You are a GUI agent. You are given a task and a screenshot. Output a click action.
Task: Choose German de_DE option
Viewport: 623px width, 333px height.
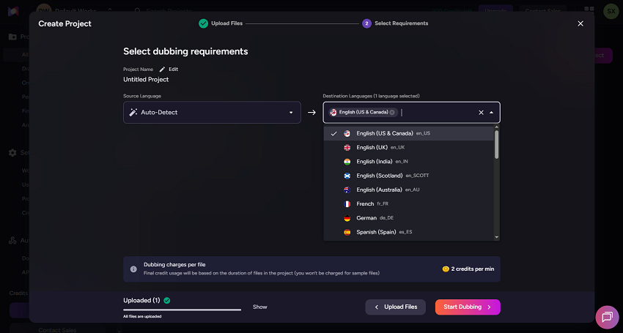[366, 217]
